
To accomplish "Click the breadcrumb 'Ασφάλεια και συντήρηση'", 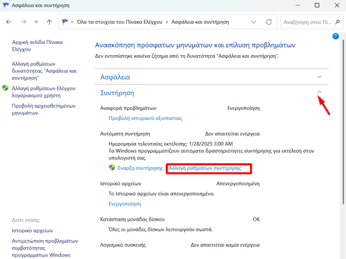I will pos(200,22).
